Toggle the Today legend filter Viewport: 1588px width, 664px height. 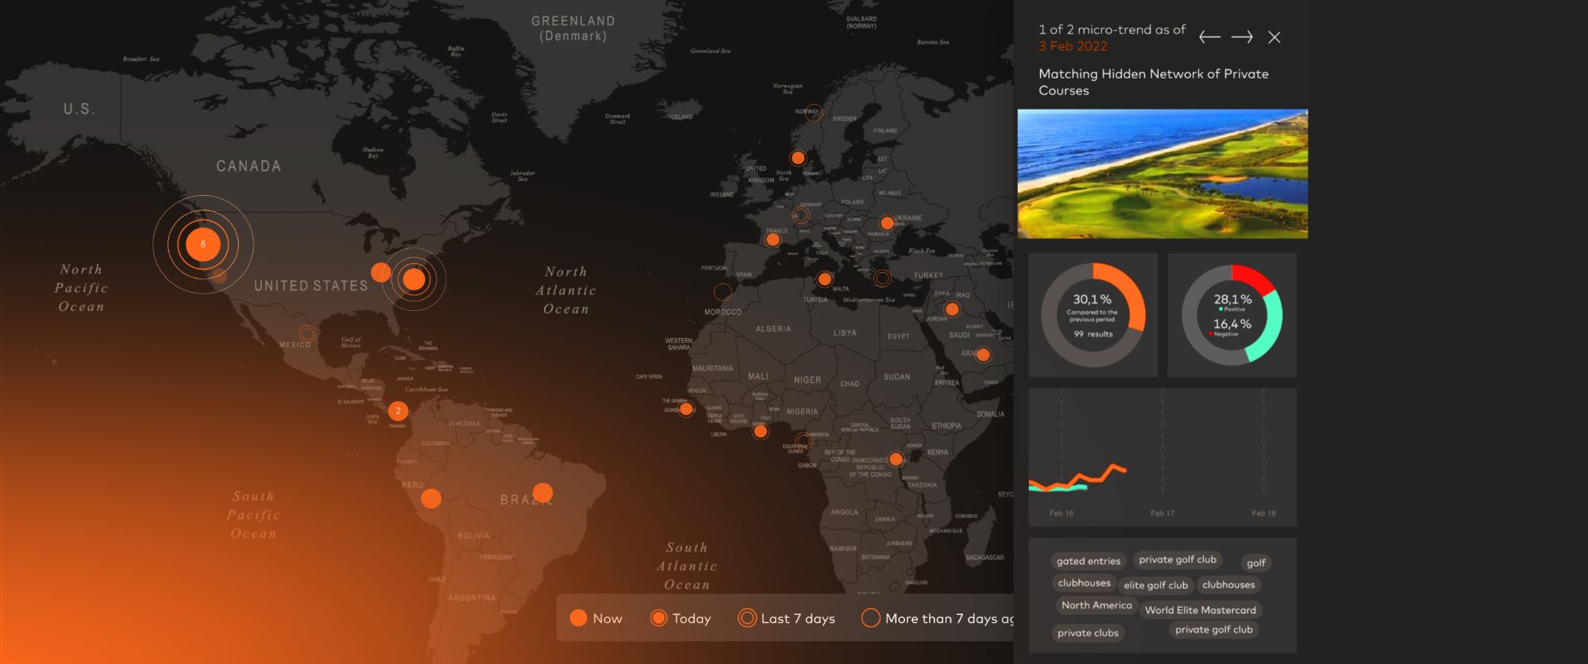(680, 619)
